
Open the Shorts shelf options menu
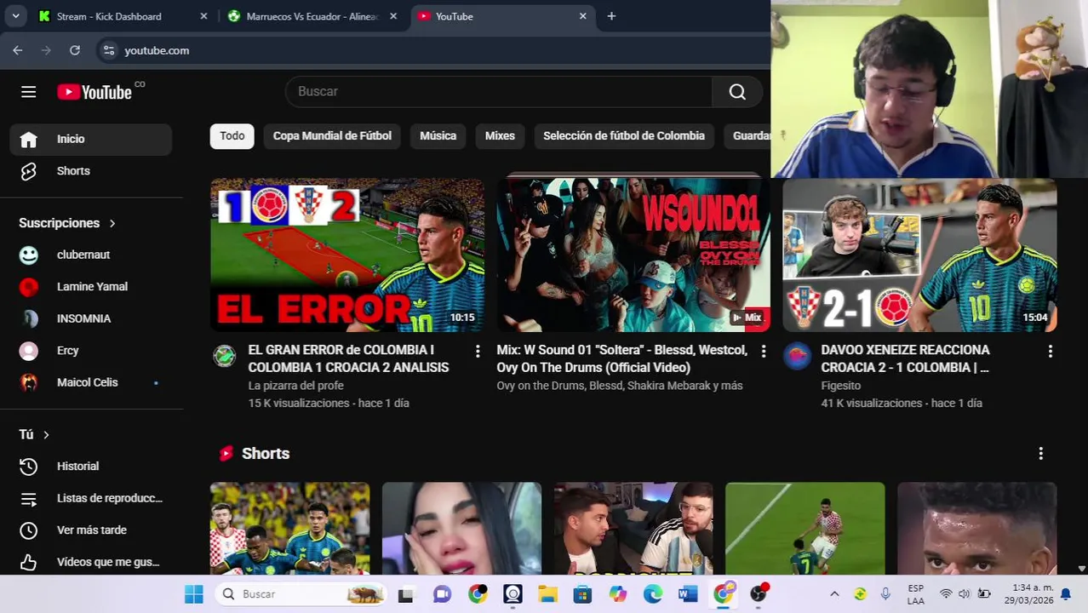(x=1040, y=454)
